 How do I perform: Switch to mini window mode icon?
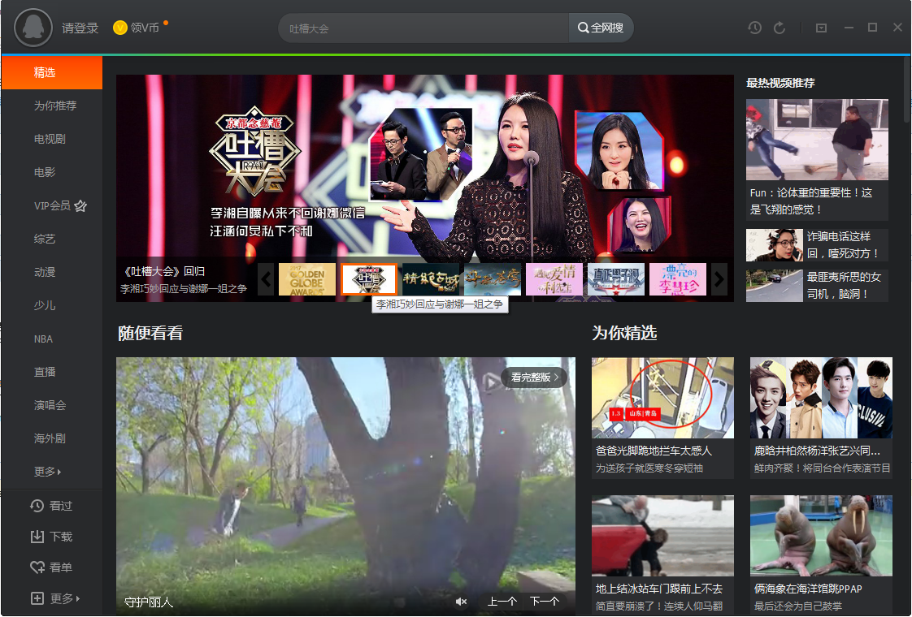click(821, 28)
